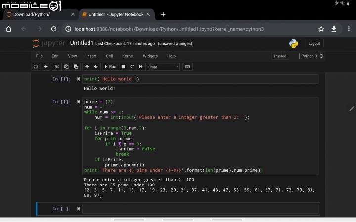Click the Python logo icon
This screenshot has width=356, height=222.
(293, 44)
